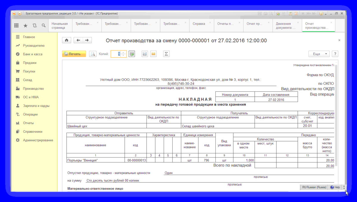This screenshot has width=357, height=202.
Task: Open the Справочники section
Action: click(x=33, y=132)
